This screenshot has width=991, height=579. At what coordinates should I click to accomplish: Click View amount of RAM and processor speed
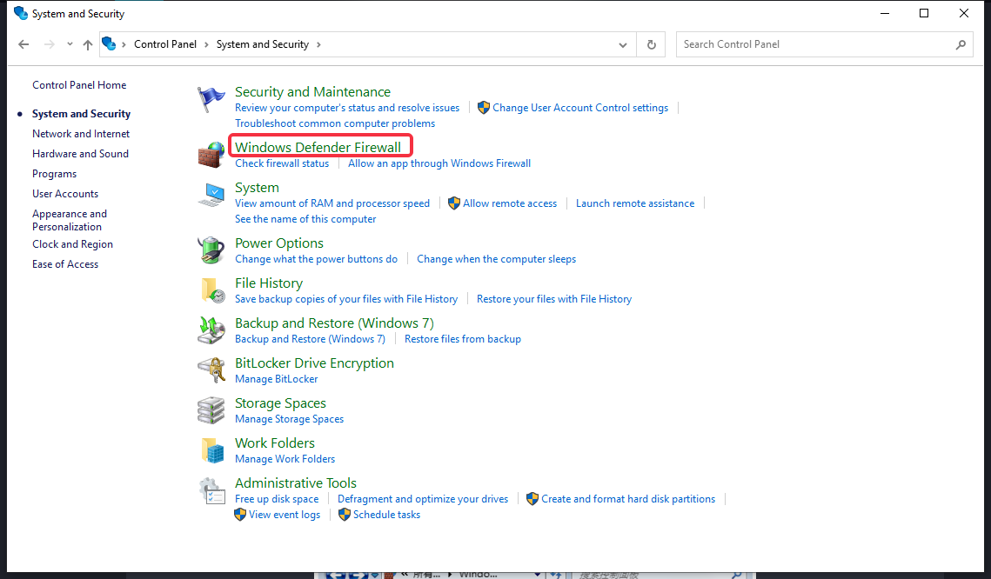click(332, 203)
